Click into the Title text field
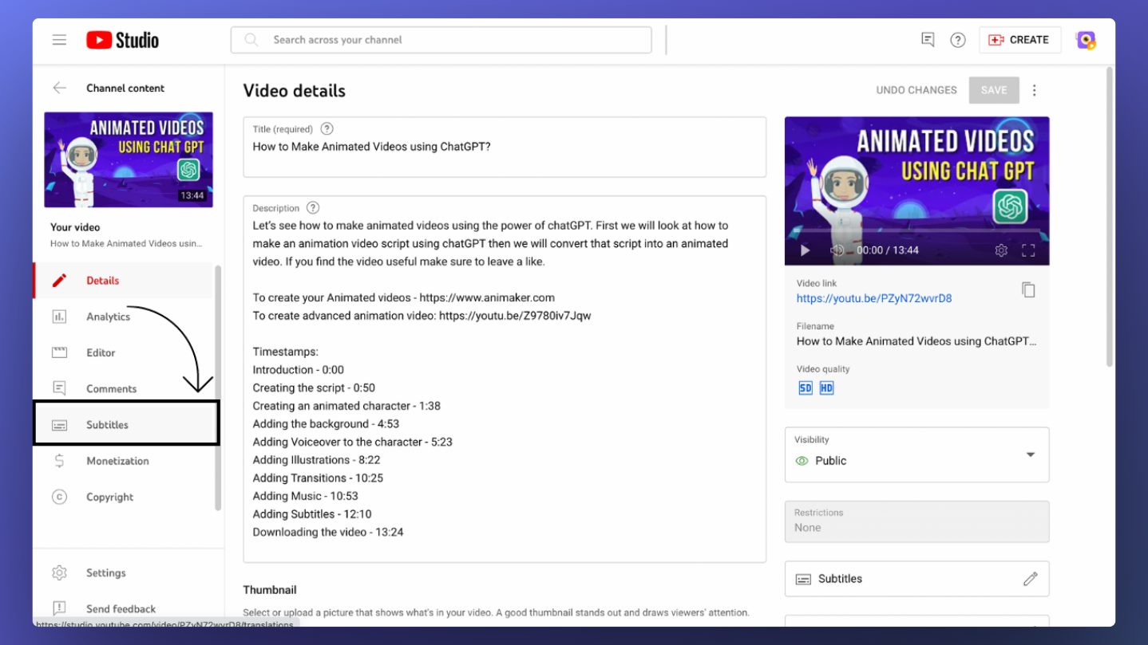The image size is (1148, 645). (x=505, y=147)
